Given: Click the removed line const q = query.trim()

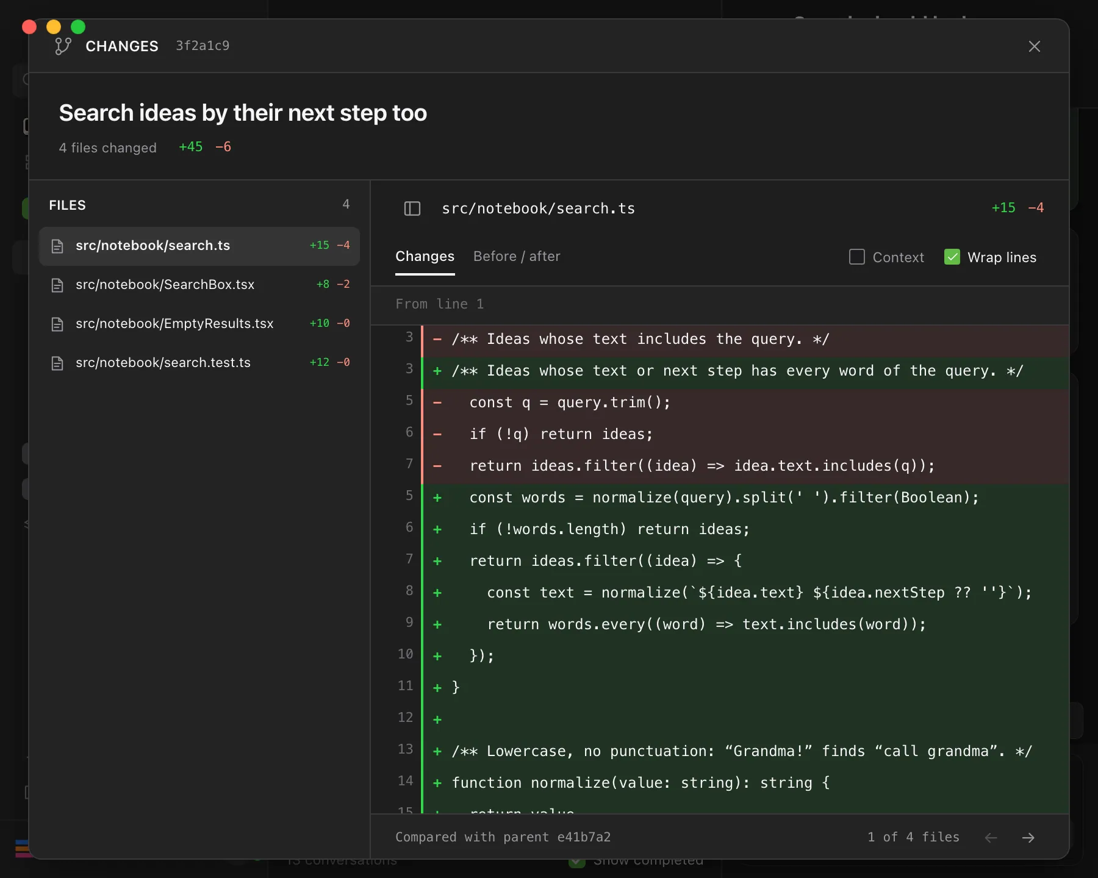Looking at the screenshot, I should click(x=720, y=402).
